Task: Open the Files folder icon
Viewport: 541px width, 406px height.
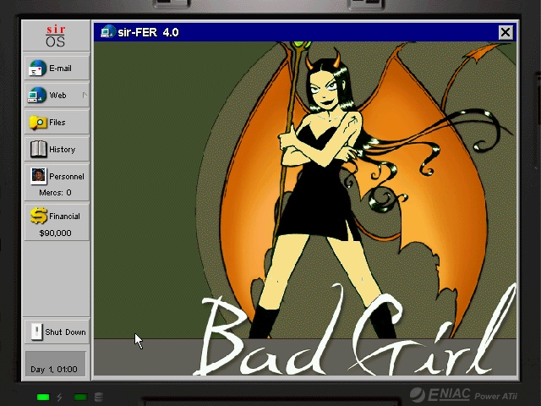Action: [x=38, y=123]
